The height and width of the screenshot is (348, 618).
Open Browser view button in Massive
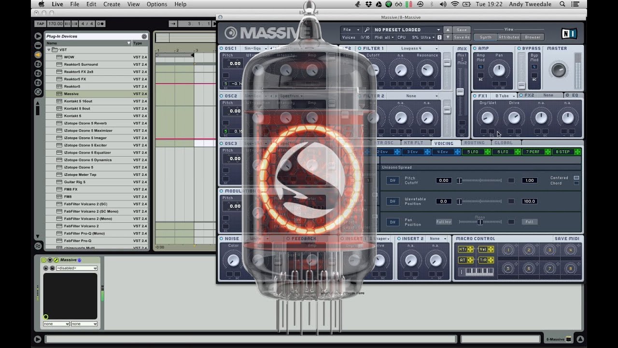tap(533, 37)
